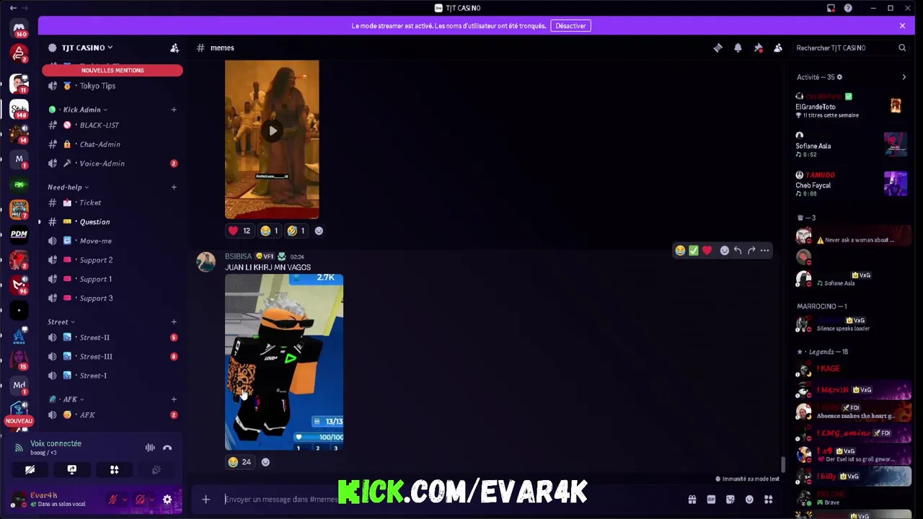Screen dimensions: 923x519
Task: Share your screen button
Action: click(x=72, y=469)
